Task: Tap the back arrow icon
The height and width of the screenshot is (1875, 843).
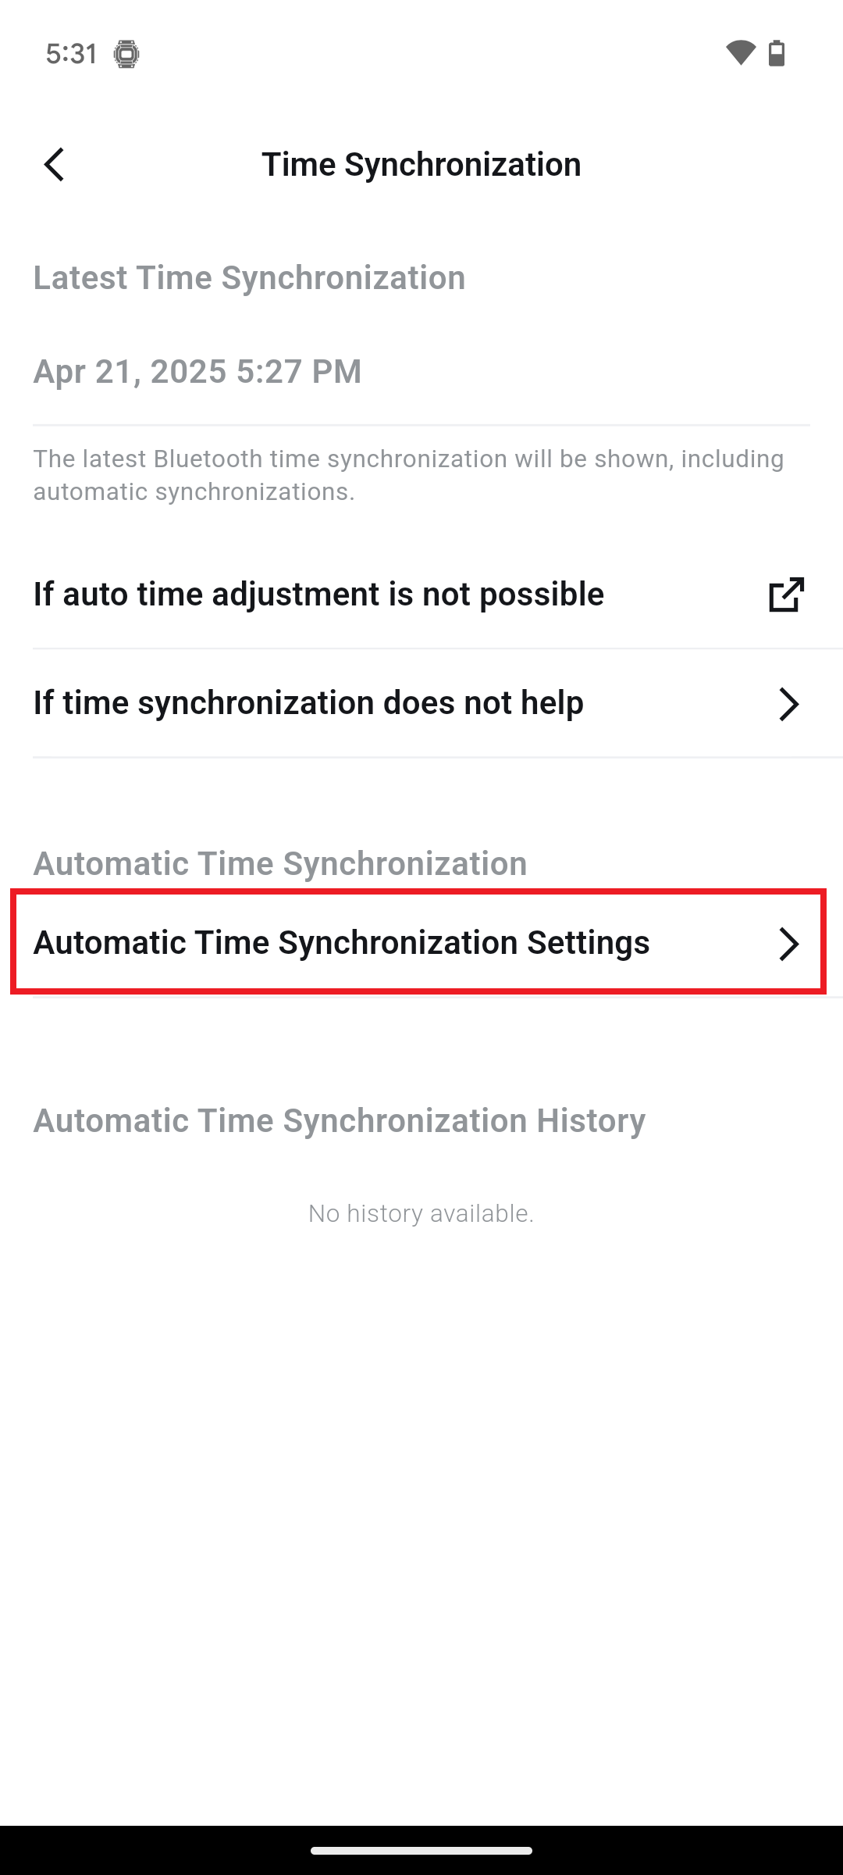Action: (54, 165)
